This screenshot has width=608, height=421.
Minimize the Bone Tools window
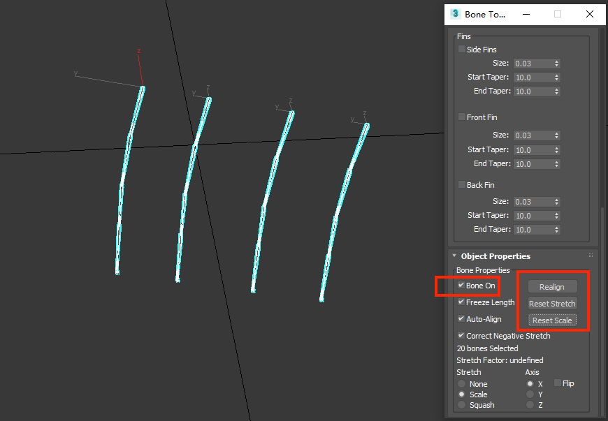(526, 15)
